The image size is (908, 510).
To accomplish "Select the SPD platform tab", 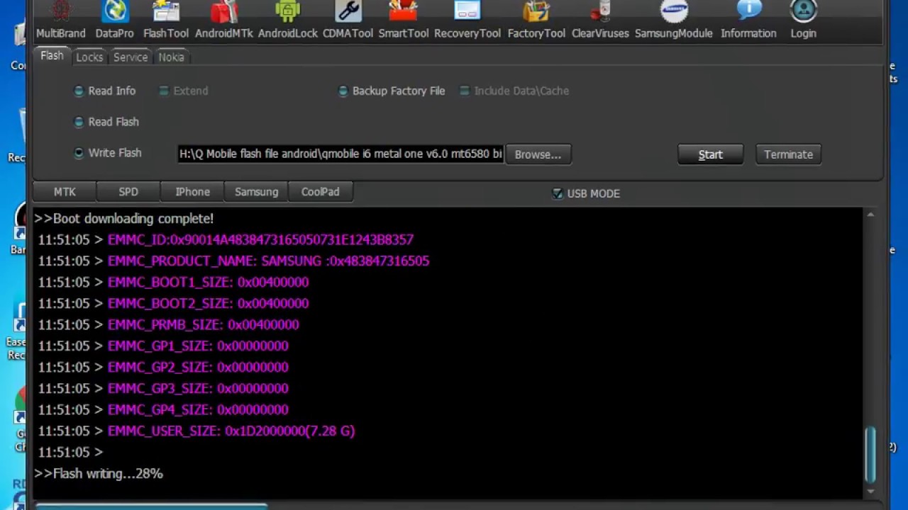I will (x=128, y=192).
